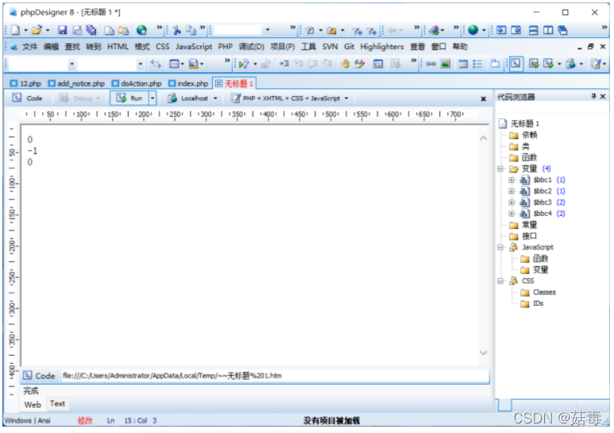Switch to the 12.php tab

(26, 83)
